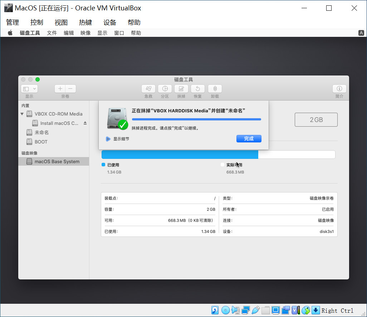Click the input source A icon
The height and width of the screenshot is (317, 367).
click(361, 33)
